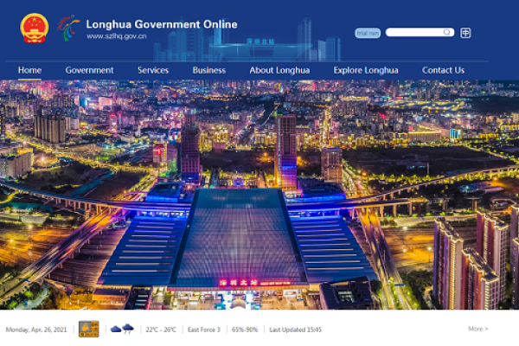This screenshot has width=519, height=346.
Task: Open the Services menu
Action: (x=153, y=70)
